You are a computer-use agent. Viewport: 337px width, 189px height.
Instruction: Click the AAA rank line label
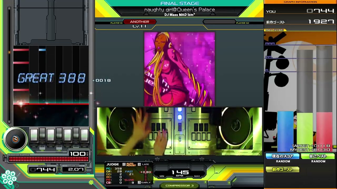coord(270,44)
